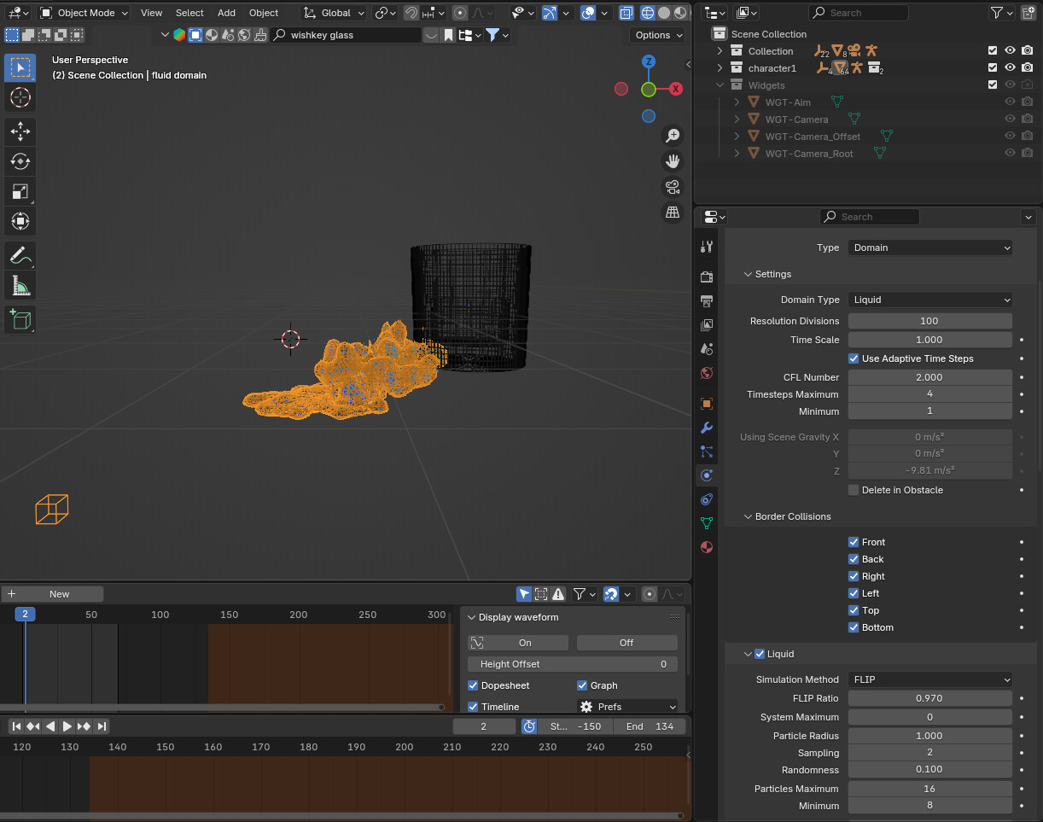The width and height of the screenshot is (1043, 822).
Task: Open the Object Data properties tab
Action: (706, 523)
